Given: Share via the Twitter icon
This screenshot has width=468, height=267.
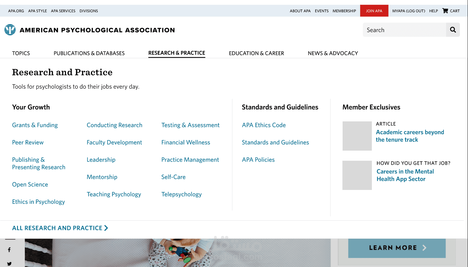Looking at the screenshot, I should click(9, 264).
